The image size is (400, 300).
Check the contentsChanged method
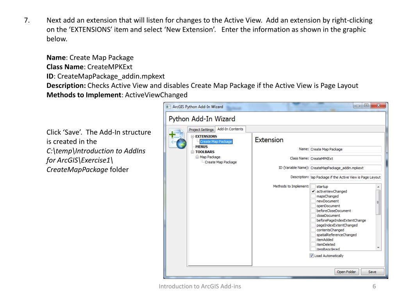tap(313, 230)
